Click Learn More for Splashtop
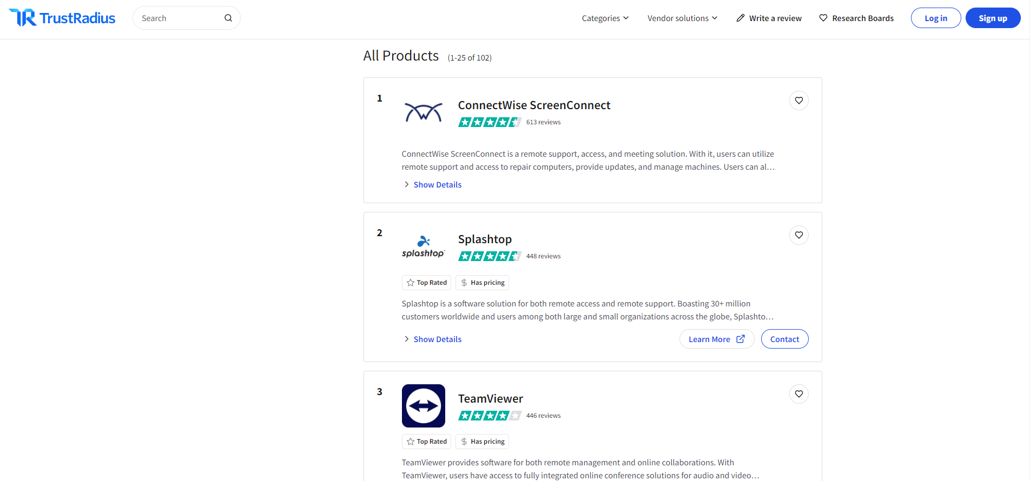 [x=717, y=339]
